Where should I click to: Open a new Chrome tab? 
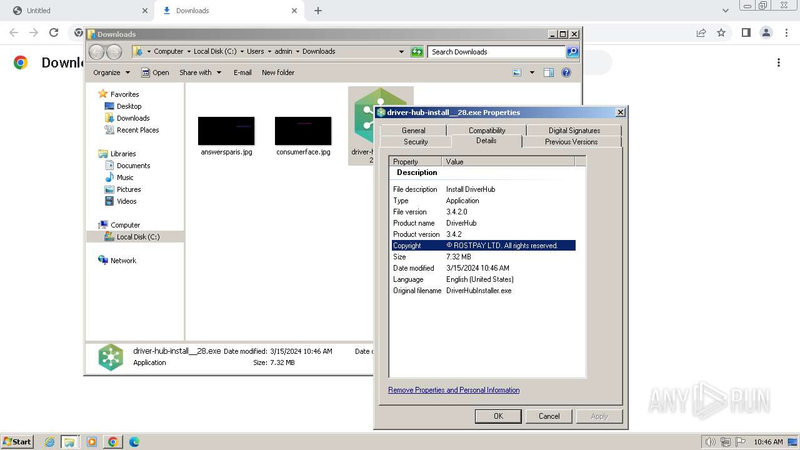318,11
